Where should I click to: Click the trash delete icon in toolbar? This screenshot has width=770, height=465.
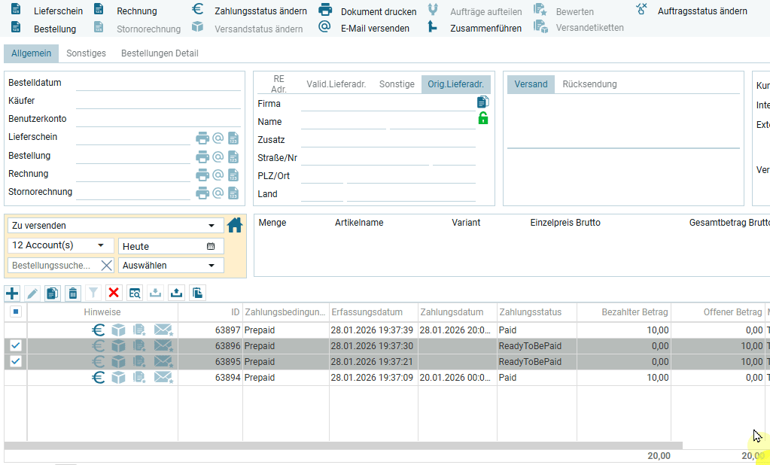click(72, 293)
